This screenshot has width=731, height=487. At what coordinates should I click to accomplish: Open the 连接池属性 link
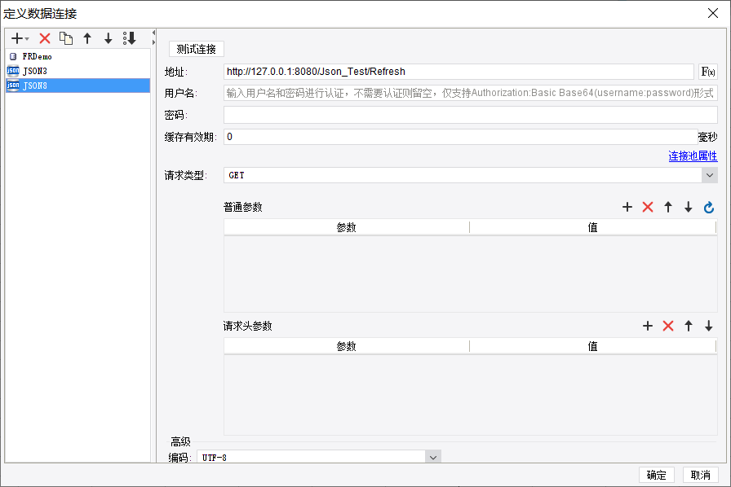coord(693,156)
